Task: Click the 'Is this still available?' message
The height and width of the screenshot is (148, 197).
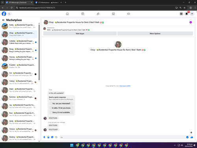Action: [56, 93]
